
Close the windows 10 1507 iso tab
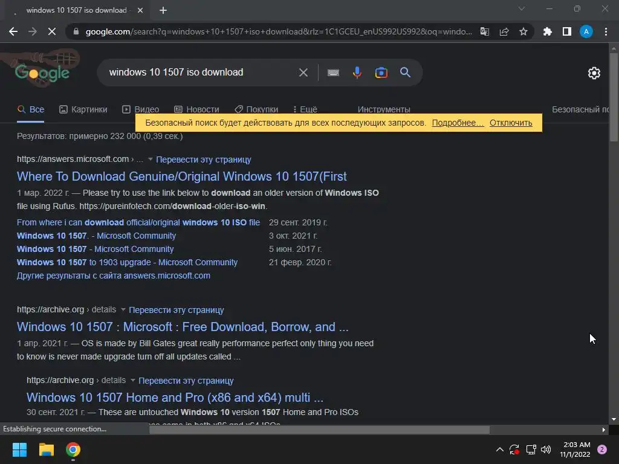coord(140,10)
